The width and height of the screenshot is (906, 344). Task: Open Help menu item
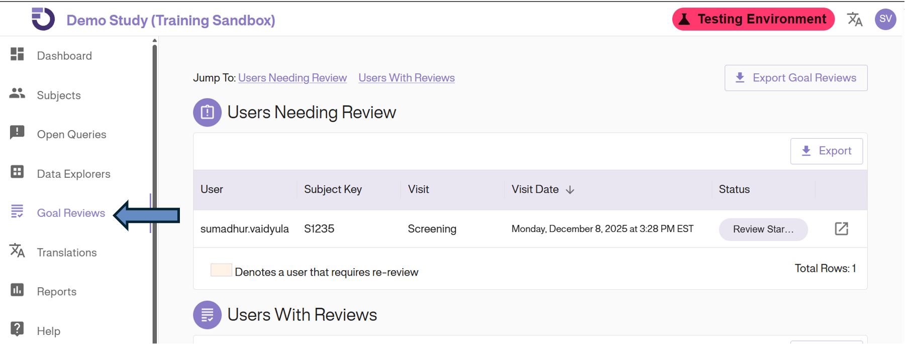tap(49, 331)
